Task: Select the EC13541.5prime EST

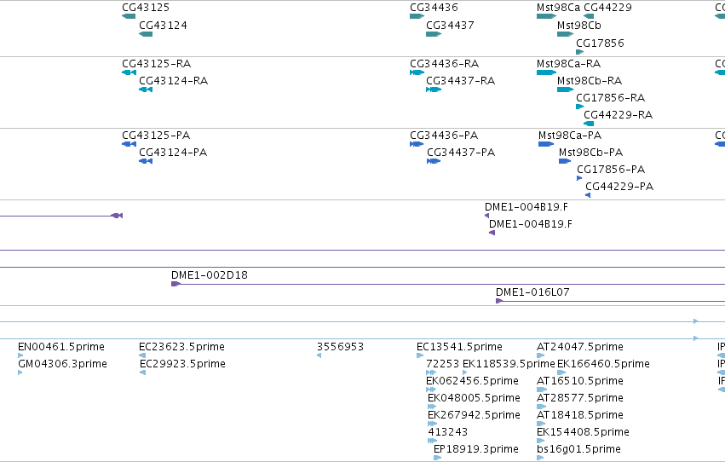Action: 420,355
